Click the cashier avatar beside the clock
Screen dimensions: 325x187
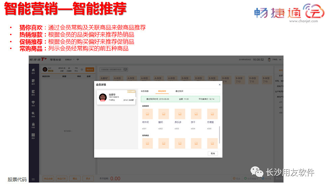click(269, 60)
